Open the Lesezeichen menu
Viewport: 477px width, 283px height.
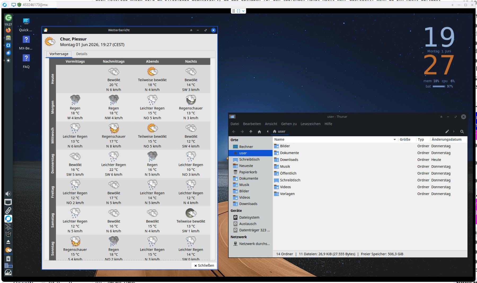pos(310,124)
